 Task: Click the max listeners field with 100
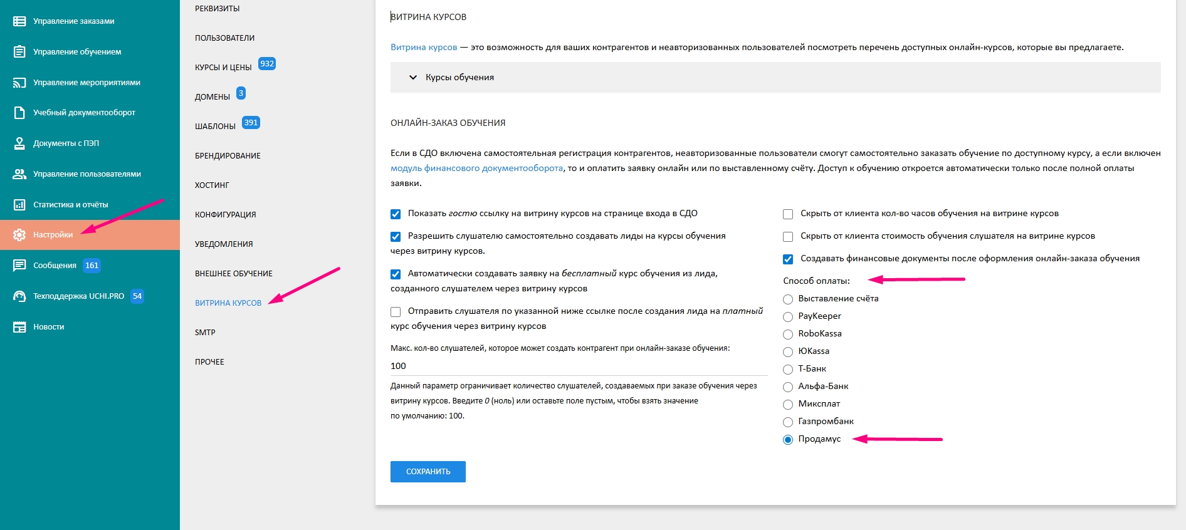(x=579, y=366)
